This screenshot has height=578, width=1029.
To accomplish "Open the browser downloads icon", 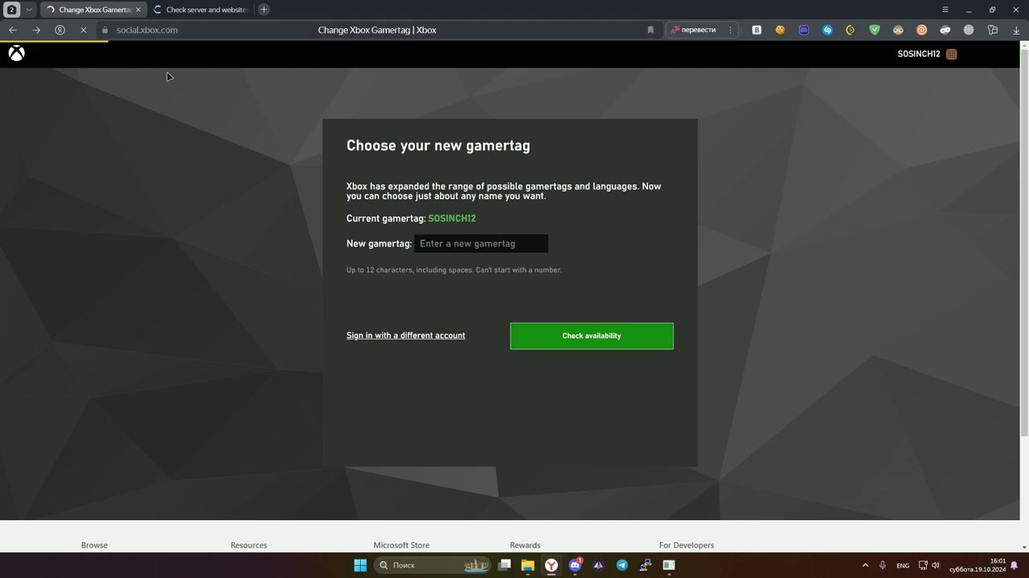I will point(1016,30).
